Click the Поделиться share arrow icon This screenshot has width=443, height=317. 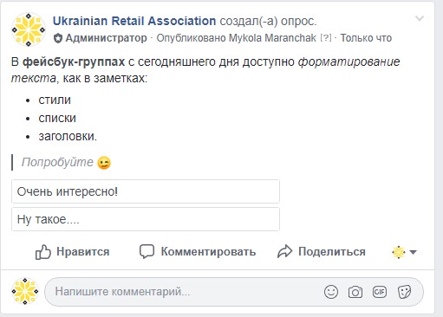click(285, 251)
